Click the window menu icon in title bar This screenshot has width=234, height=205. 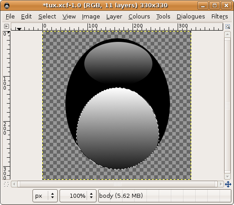pos(7,5)
